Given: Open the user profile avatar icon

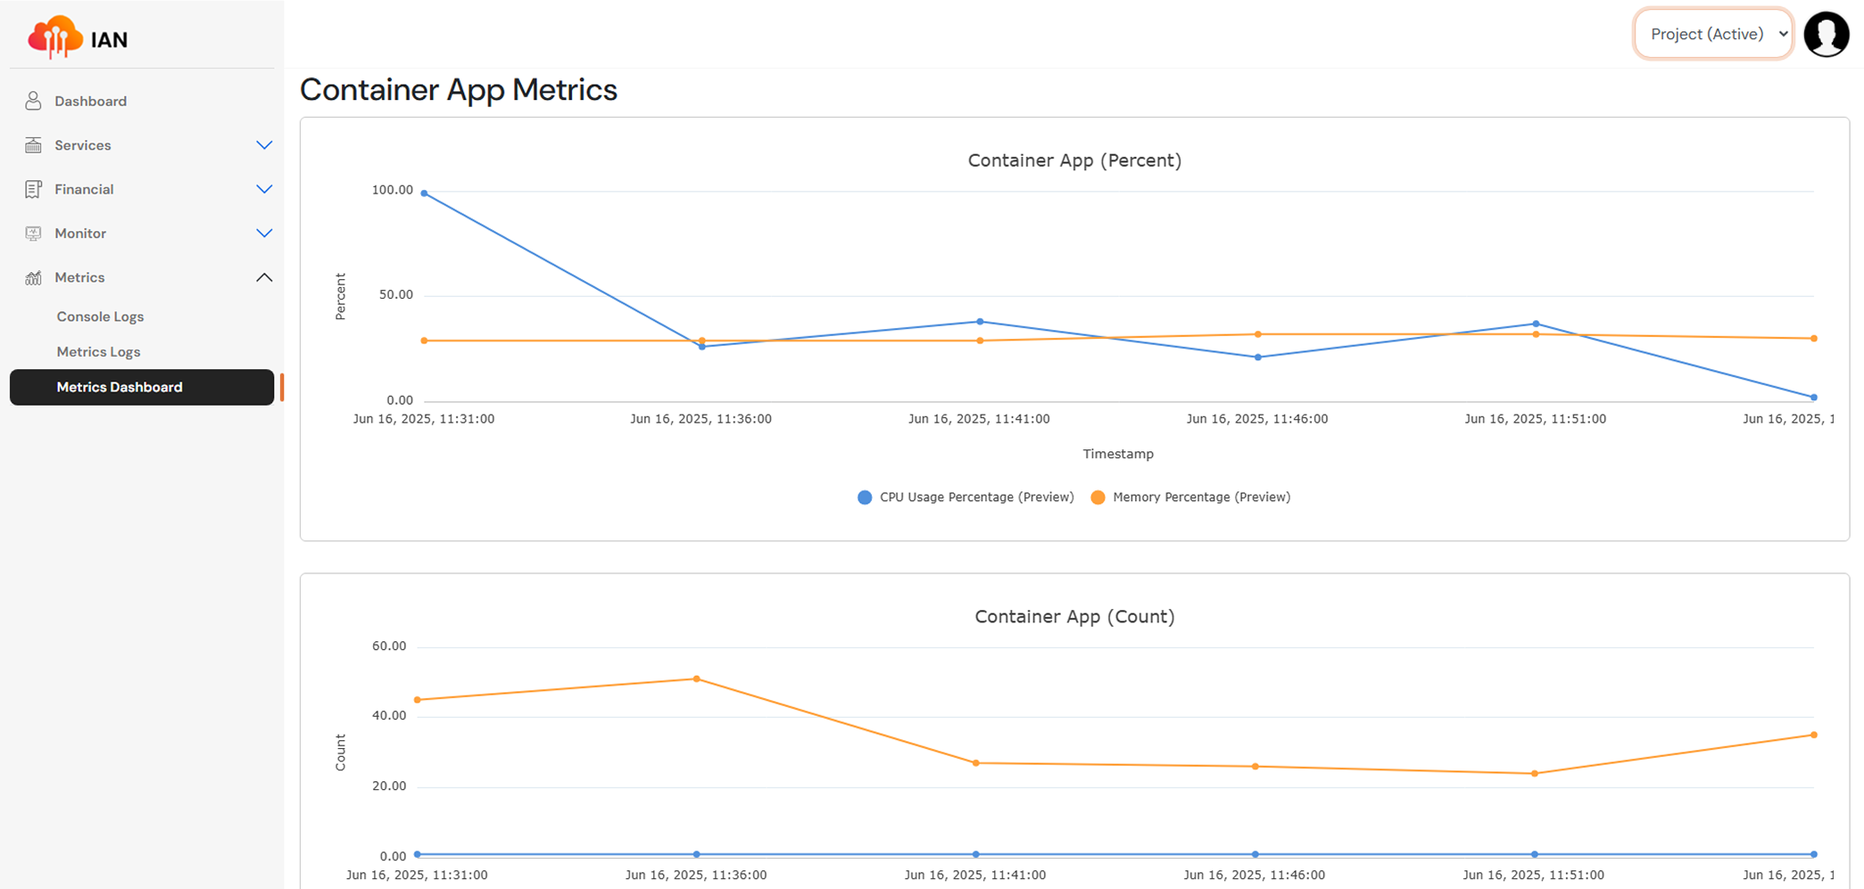Looking at the screenshot, I should tap(1826, 34).
